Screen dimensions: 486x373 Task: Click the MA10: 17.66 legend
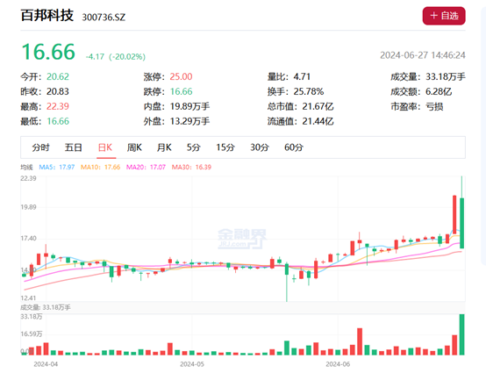(x=100, y=167)
